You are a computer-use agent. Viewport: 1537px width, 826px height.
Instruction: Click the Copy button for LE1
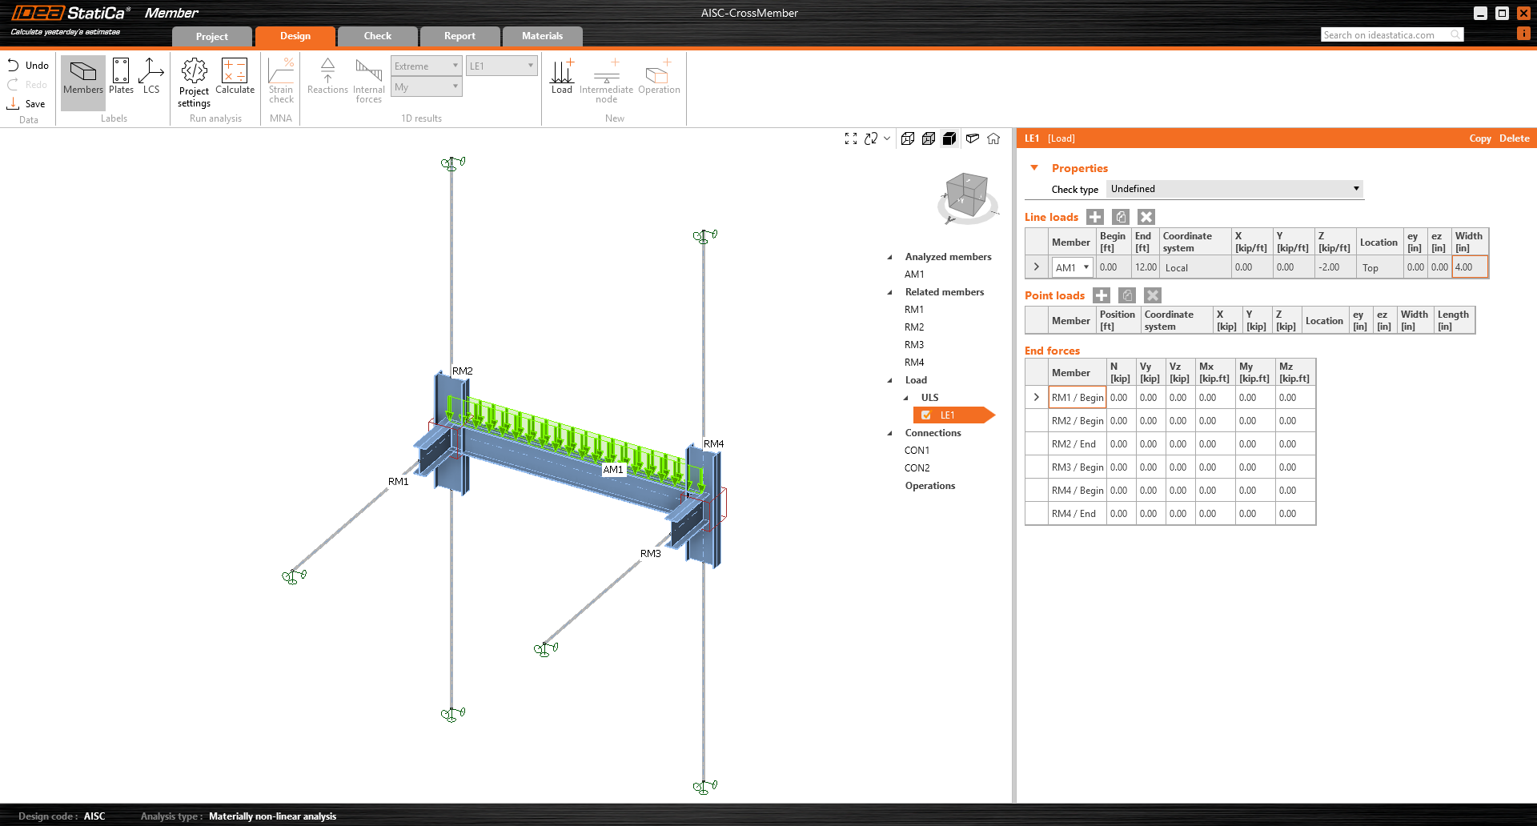(x=1479, y=138)
